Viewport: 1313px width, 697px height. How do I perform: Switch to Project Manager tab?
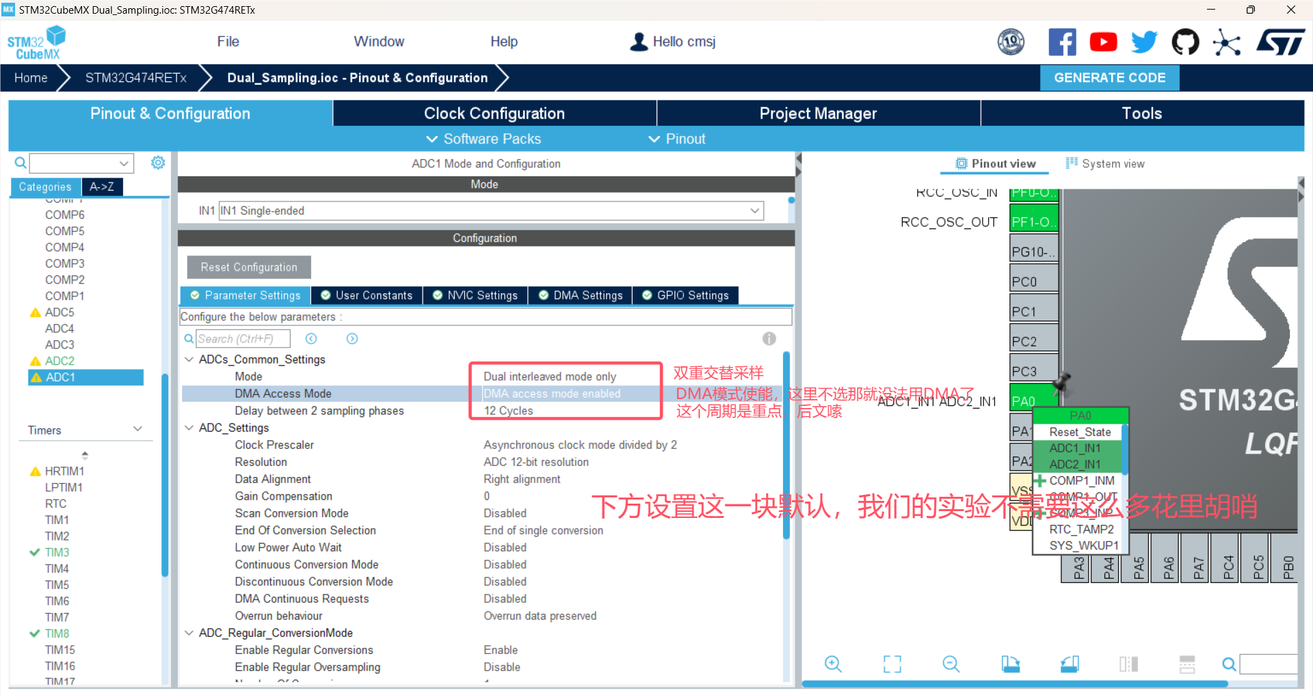tap(818, 113)
